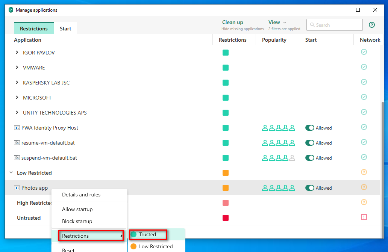Sort by the Application column header
388x252 pixels.
(27, 40)
